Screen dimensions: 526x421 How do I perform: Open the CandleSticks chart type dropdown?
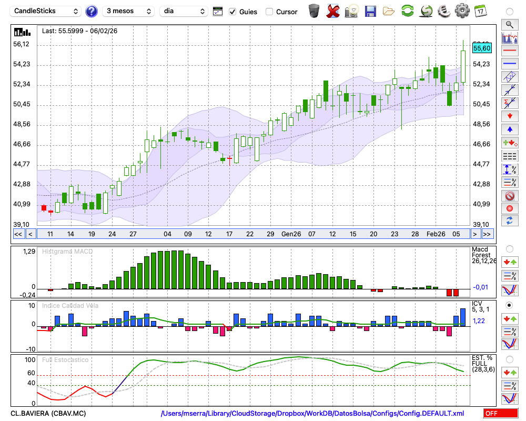click(x=47, y=11)
